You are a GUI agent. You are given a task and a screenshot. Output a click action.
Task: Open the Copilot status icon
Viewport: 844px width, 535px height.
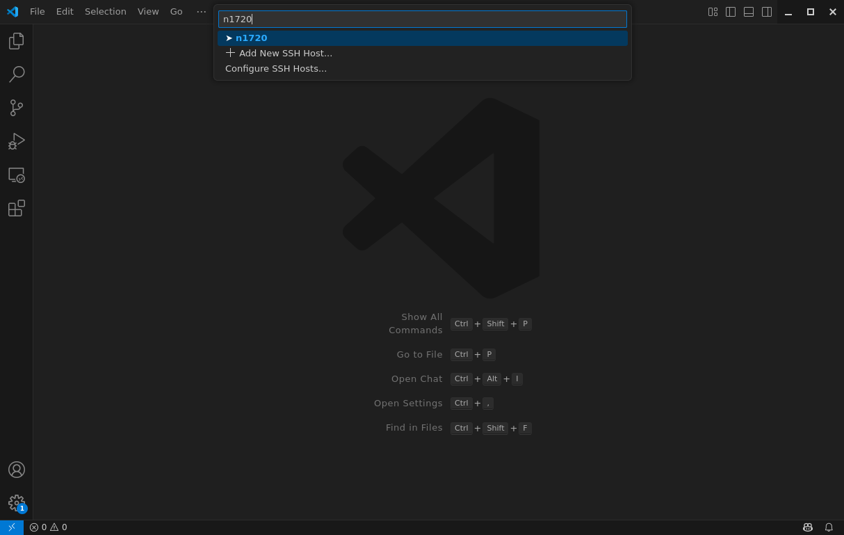coord(807,527)
